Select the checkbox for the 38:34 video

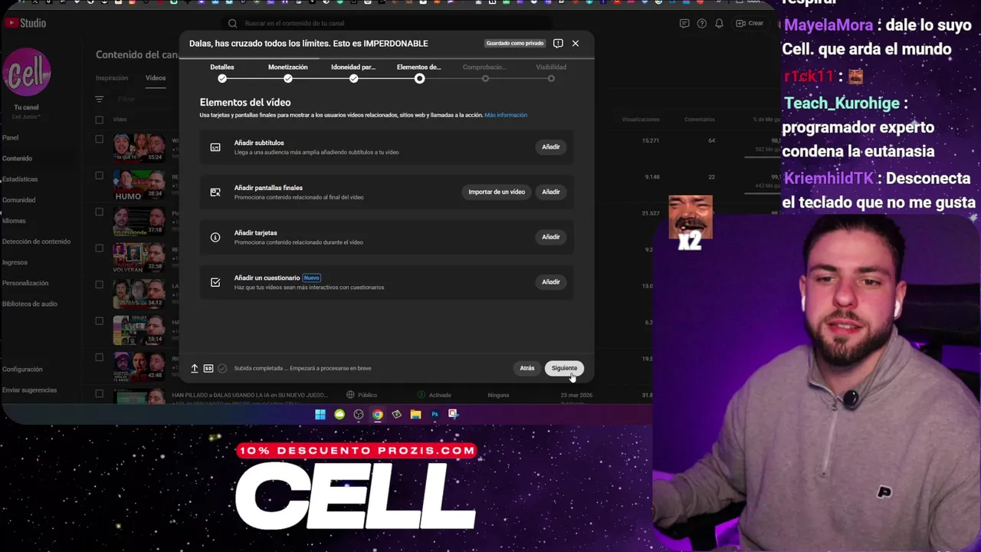99,176
